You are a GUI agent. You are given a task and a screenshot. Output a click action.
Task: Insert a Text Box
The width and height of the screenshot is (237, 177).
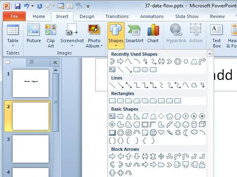coord(217,36)
